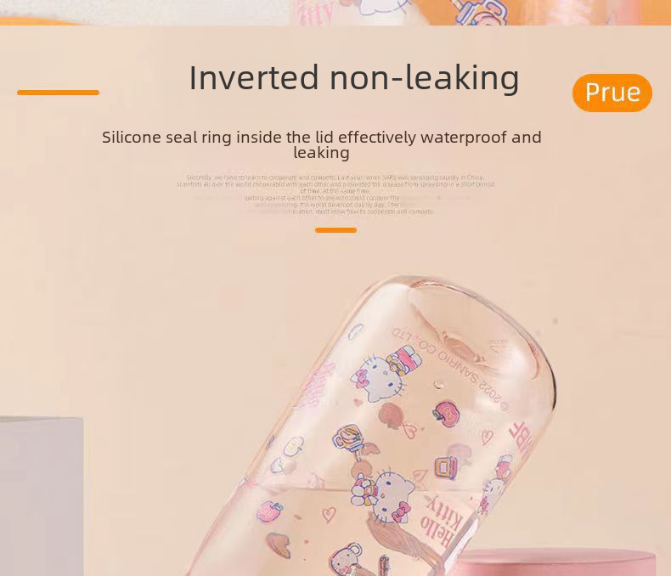The height and width of the screenshot is (576, 671).
Task: Click the gray block at left edge
Action: tap(42, 496)
